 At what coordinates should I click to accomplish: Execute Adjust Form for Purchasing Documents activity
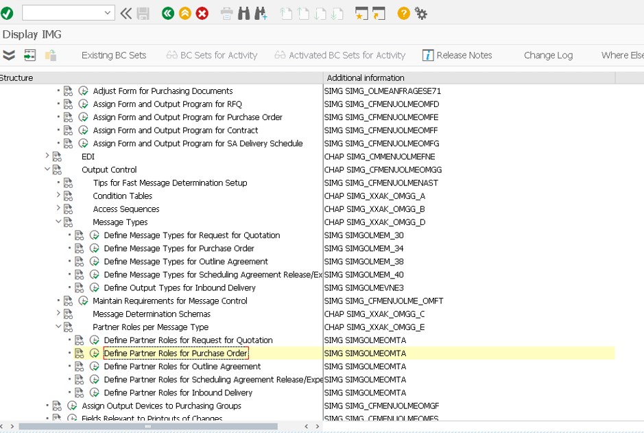click(84, 91)
